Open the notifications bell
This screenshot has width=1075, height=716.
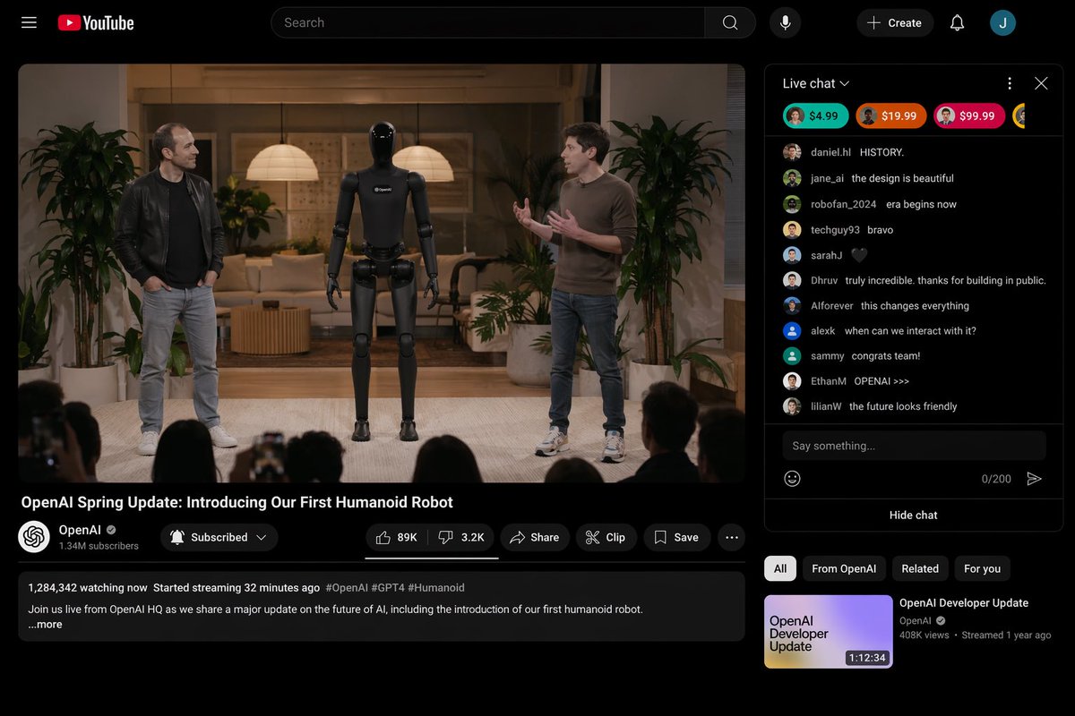pos(957,22)
